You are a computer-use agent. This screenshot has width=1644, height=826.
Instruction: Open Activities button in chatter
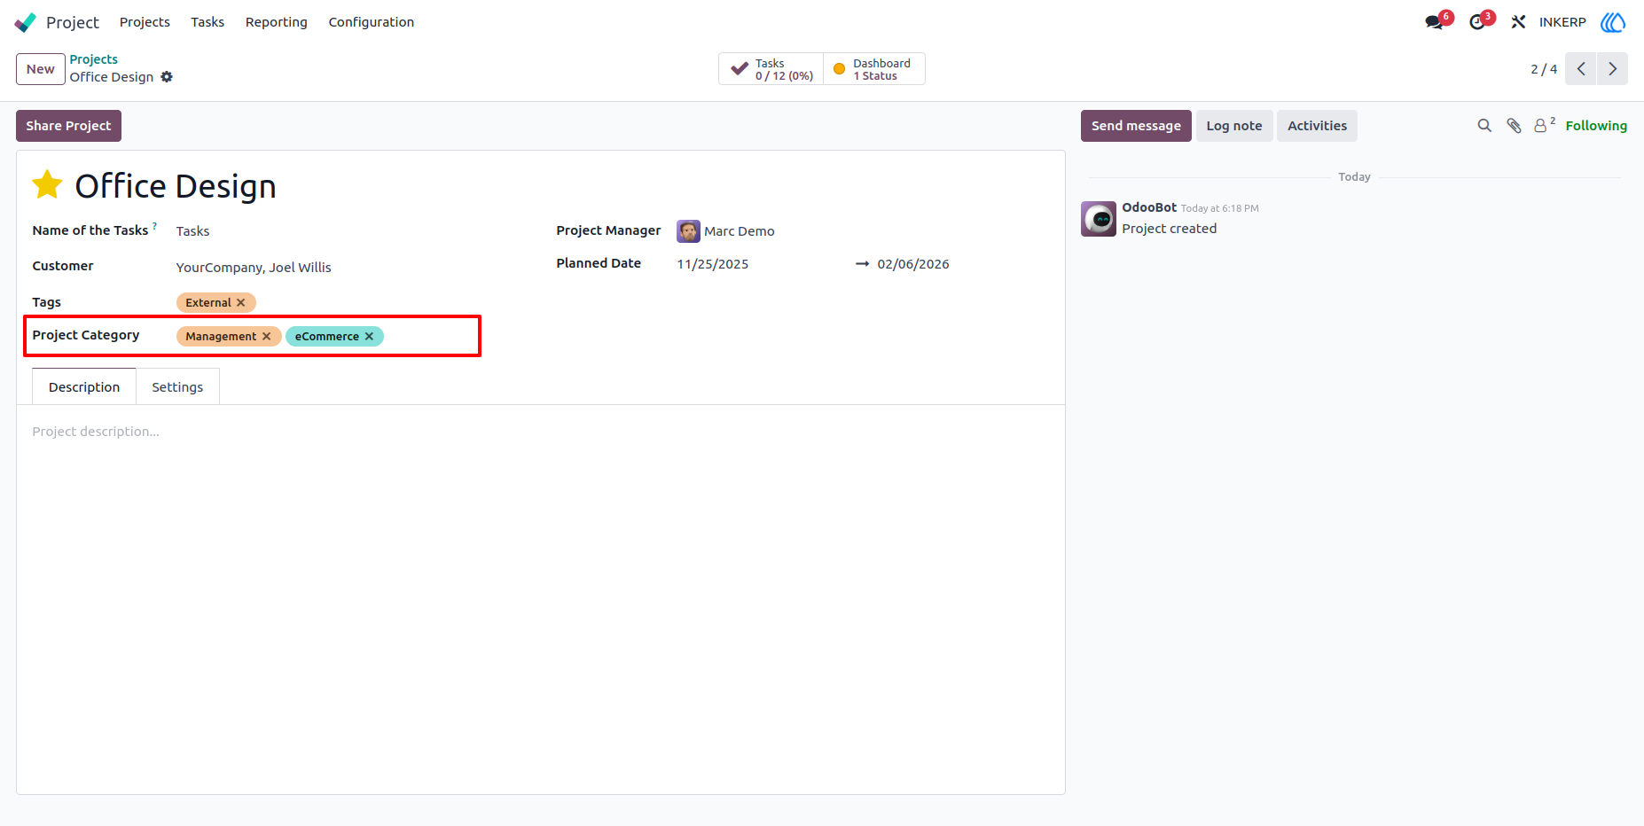[x=1317, y=126]
